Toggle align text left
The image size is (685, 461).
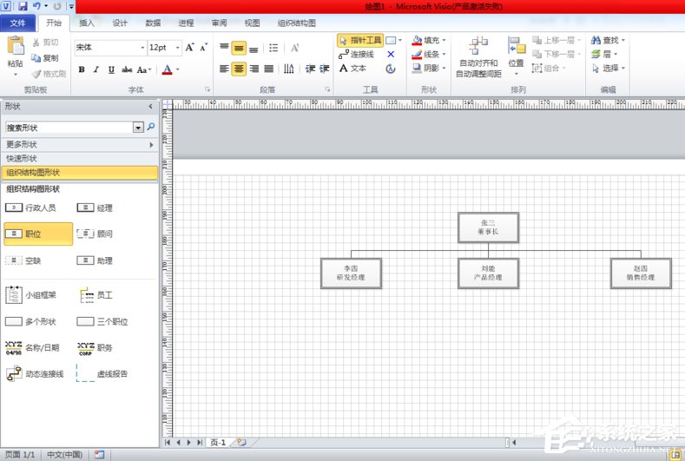pos(224,69)
